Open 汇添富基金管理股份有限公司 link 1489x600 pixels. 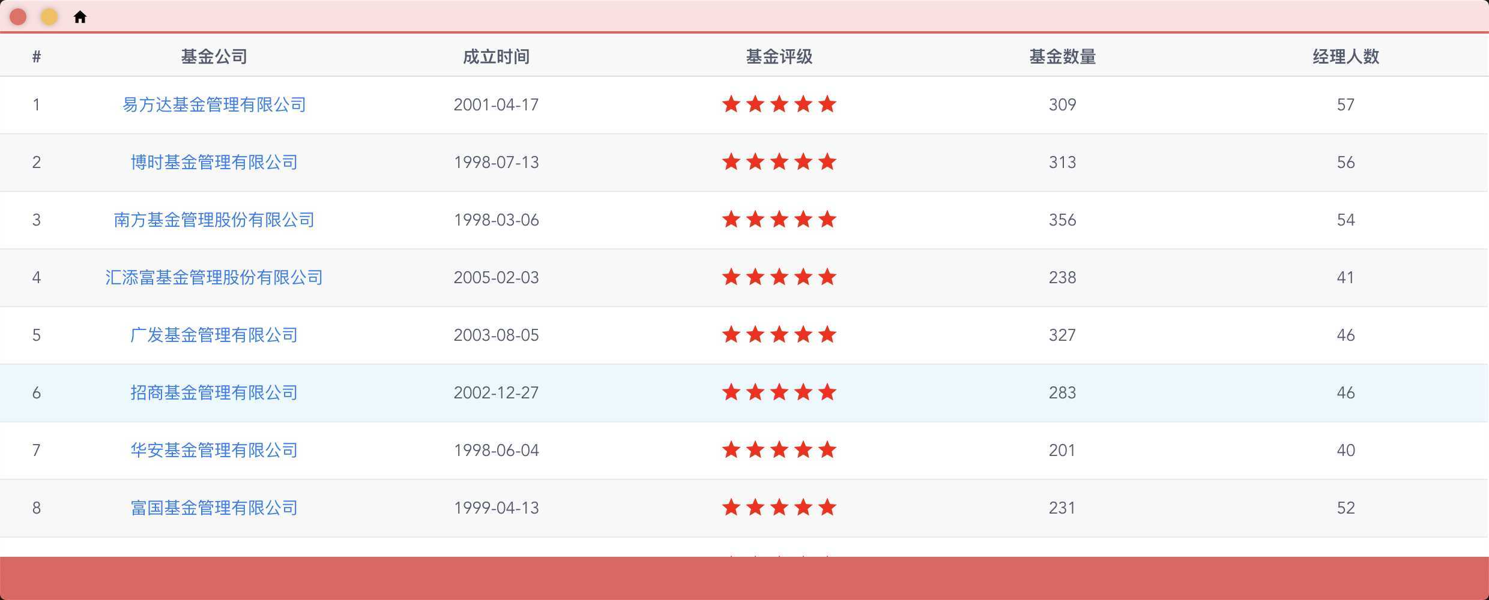coord(214,277)
